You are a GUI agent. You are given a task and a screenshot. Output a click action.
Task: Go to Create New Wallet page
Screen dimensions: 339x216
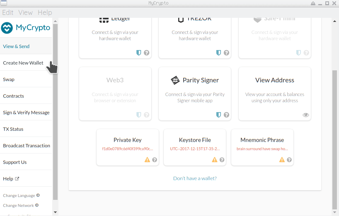[26, 63]
